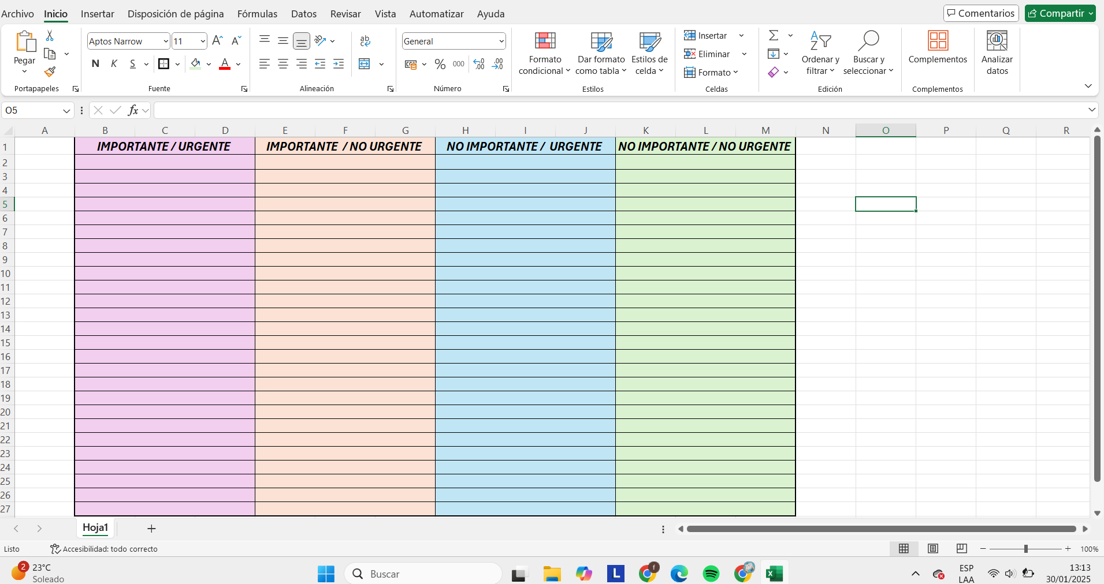Apply percent style icon
The width and height of the screenshot is (1104, 584).
point(440,64)
